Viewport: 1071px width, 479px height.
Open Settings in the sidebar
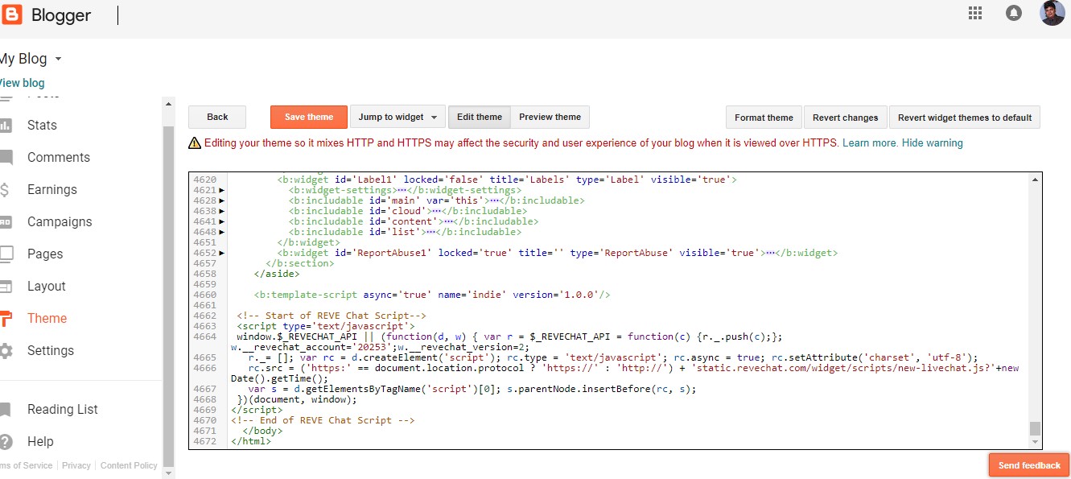(x=51, y=350)
